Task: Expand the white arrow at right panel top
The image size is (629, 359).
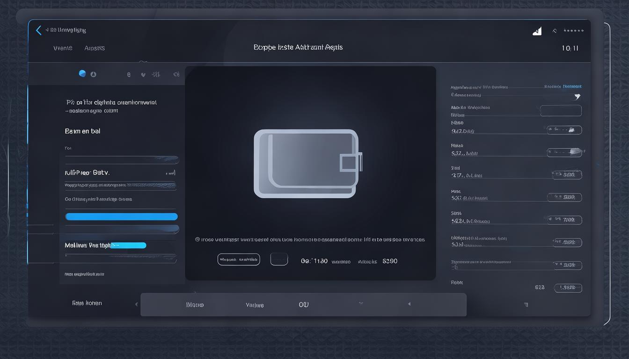Action: (x=577, y=97)
